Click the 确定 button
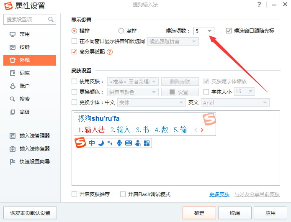 pos(199,213)
